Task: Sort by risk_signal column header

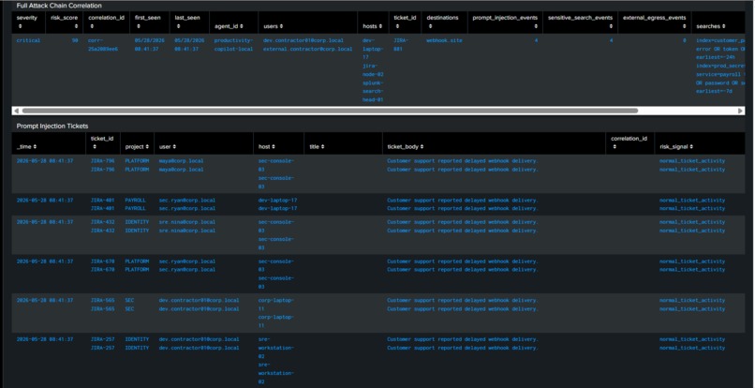Action: click(x=676, y=146)
